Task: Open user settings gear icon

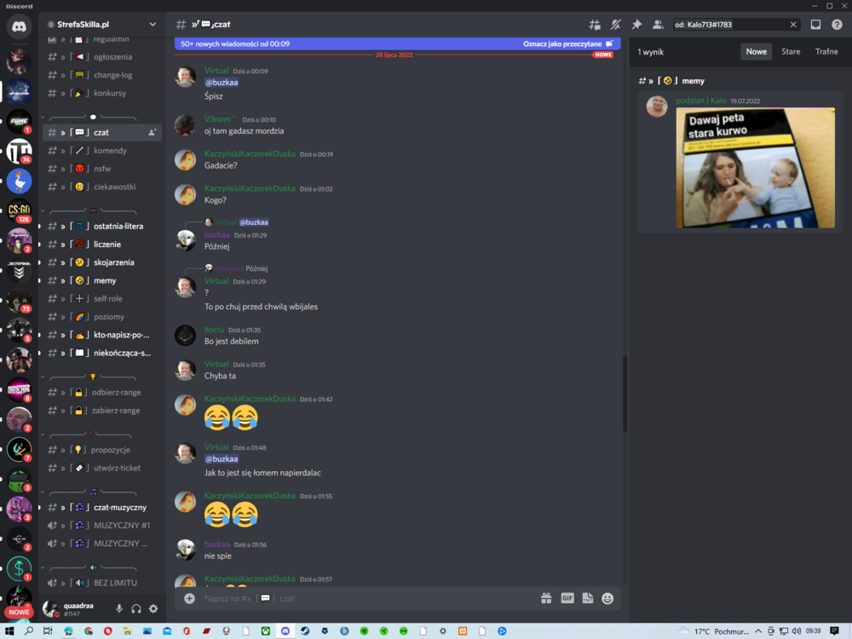Action: click(153, 609)
